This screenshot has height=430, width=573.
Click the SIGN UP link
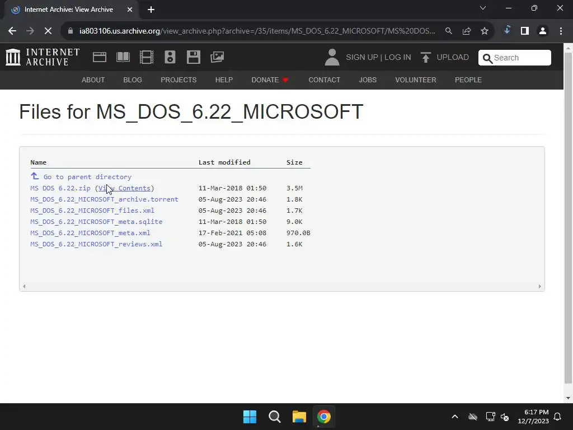pyautogui.click(x=362, y=58)
